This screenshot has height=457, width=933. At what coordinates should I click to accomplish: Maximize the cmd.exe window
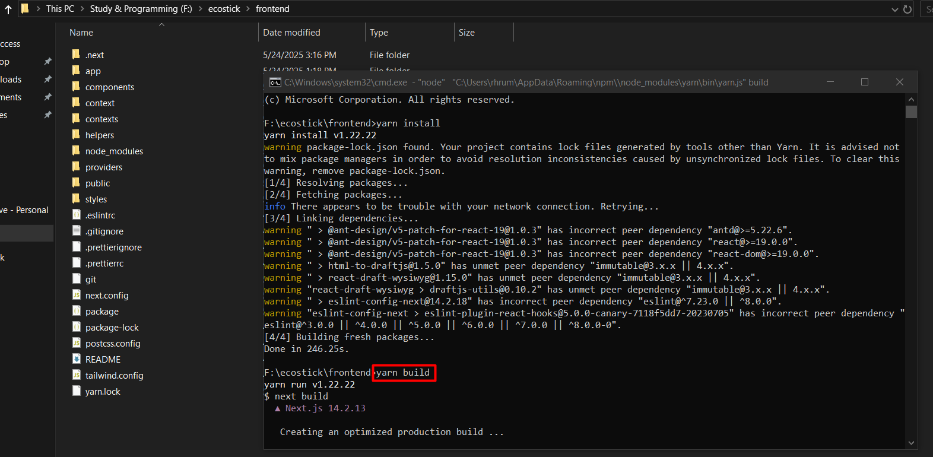tap(865, 82)
